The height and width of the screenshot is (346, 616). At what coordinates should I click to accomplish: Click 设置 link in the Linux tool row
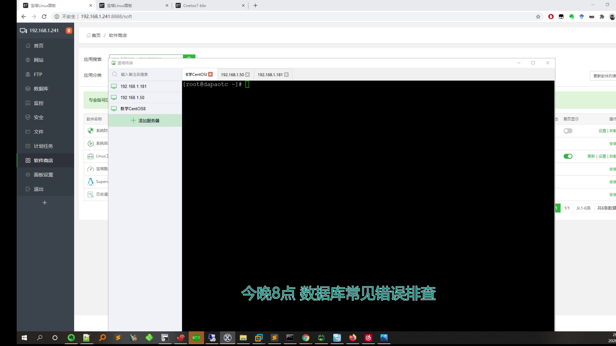pyautogui.click(x=602, y=156)
